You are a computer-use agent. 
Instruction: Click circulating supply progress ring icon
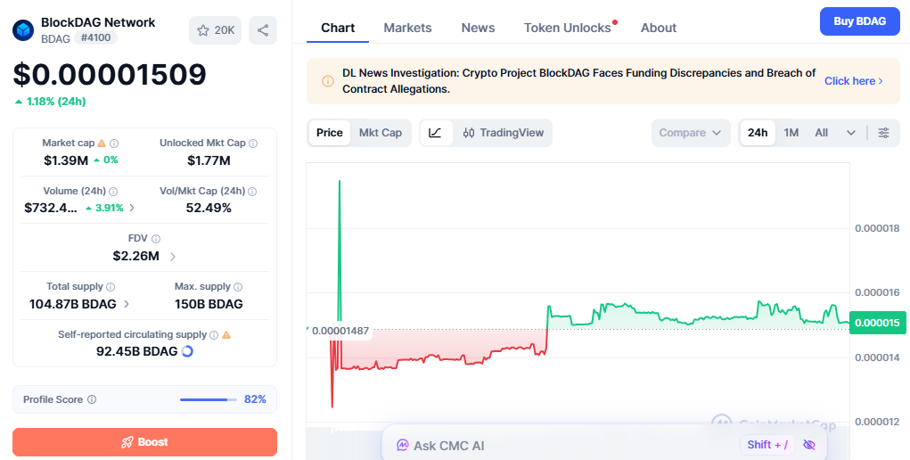click(187, 351)
